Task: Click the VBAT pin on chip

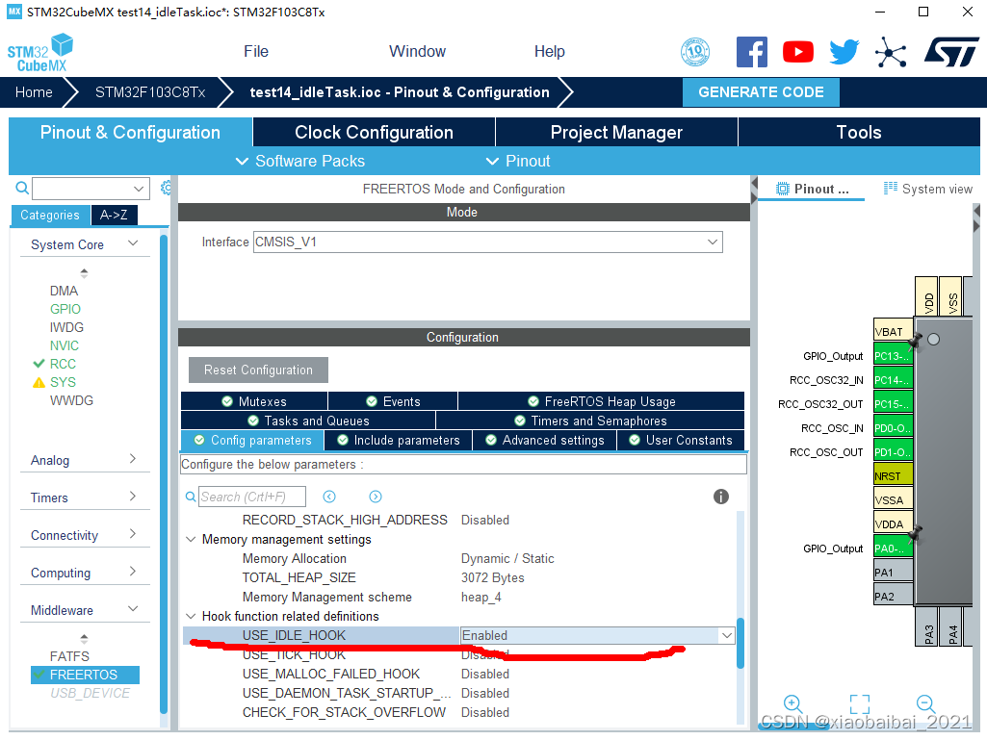Action: coord(893,331)
